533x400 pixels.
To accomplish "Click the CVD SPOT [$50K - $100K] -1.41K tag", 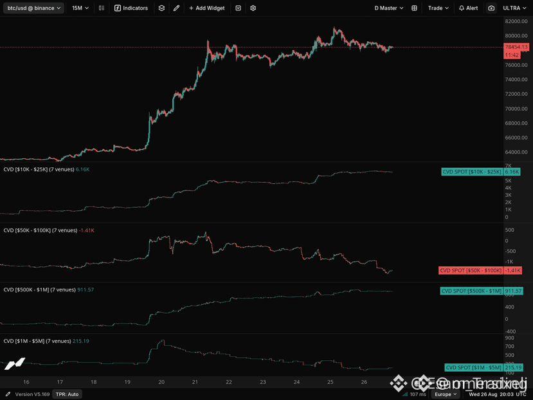I will point(480,270).
